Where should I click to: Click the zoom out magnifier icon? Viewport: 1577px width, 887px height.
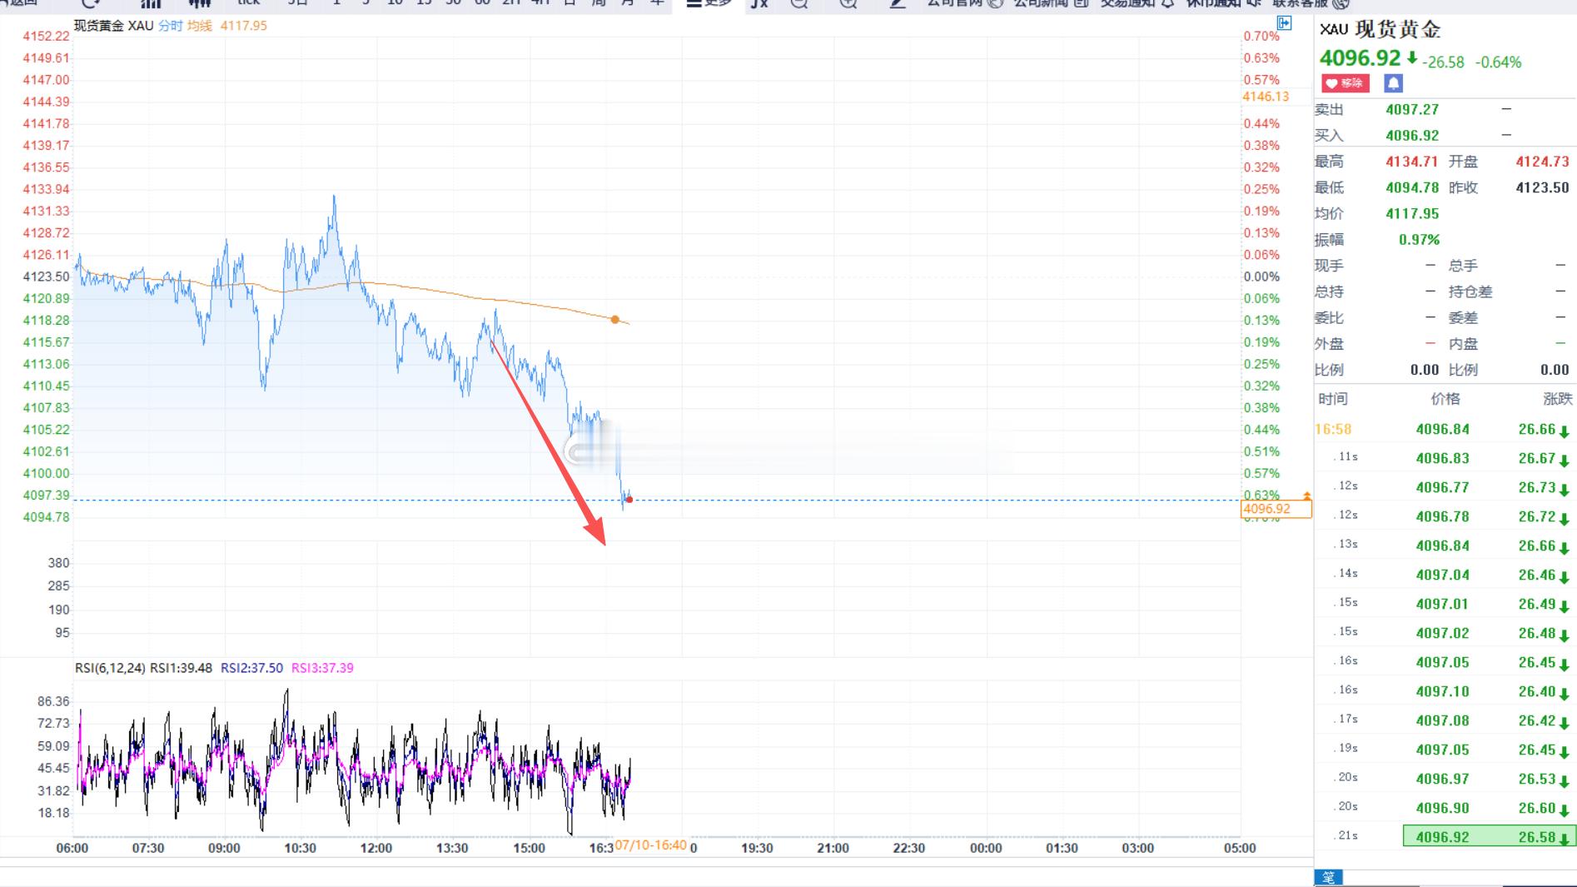799,3
